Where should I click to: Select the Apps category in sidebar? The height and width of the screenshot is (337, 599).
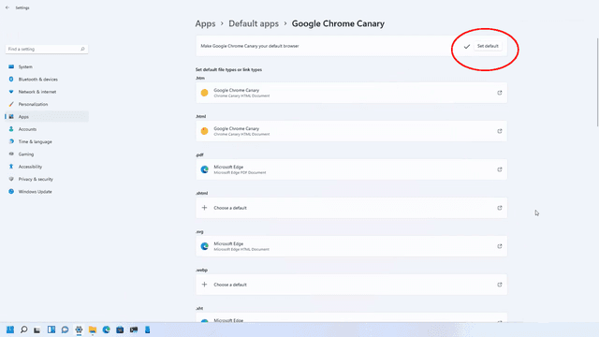click(47, 116)
